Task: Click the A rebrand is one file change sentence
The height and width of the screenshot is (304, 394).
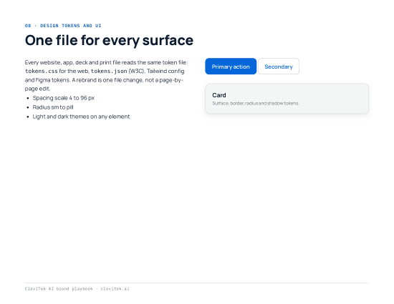Action: pyautogui.click(x=128, y=80)
